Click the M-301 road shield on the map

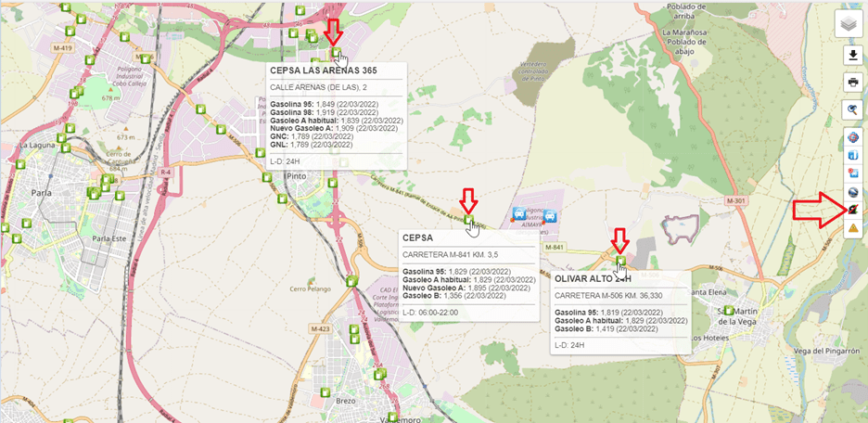click(x=736, y=199)
